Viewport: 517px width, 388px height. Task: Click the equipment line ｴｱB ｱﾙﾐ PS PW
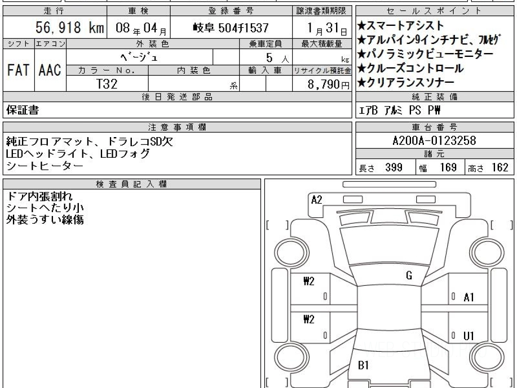tap(400, 110)
